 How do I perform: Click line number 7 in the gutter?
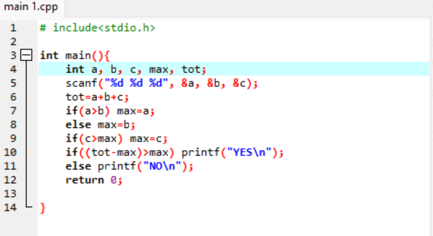tap(14, 111)
